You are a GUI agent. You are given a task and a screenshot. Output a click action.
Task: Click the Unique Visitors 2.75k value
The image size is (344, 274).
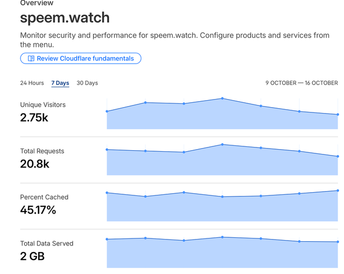34,117
